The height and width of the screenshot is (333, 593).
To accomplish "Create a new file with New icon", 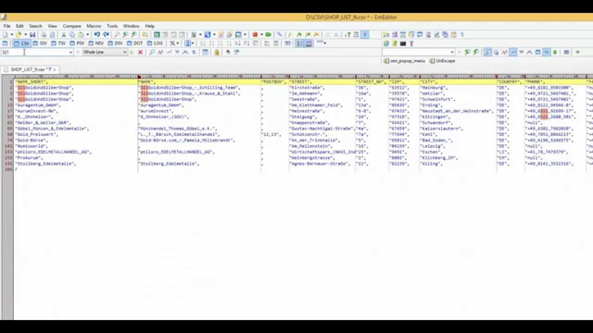I will 5,34.
